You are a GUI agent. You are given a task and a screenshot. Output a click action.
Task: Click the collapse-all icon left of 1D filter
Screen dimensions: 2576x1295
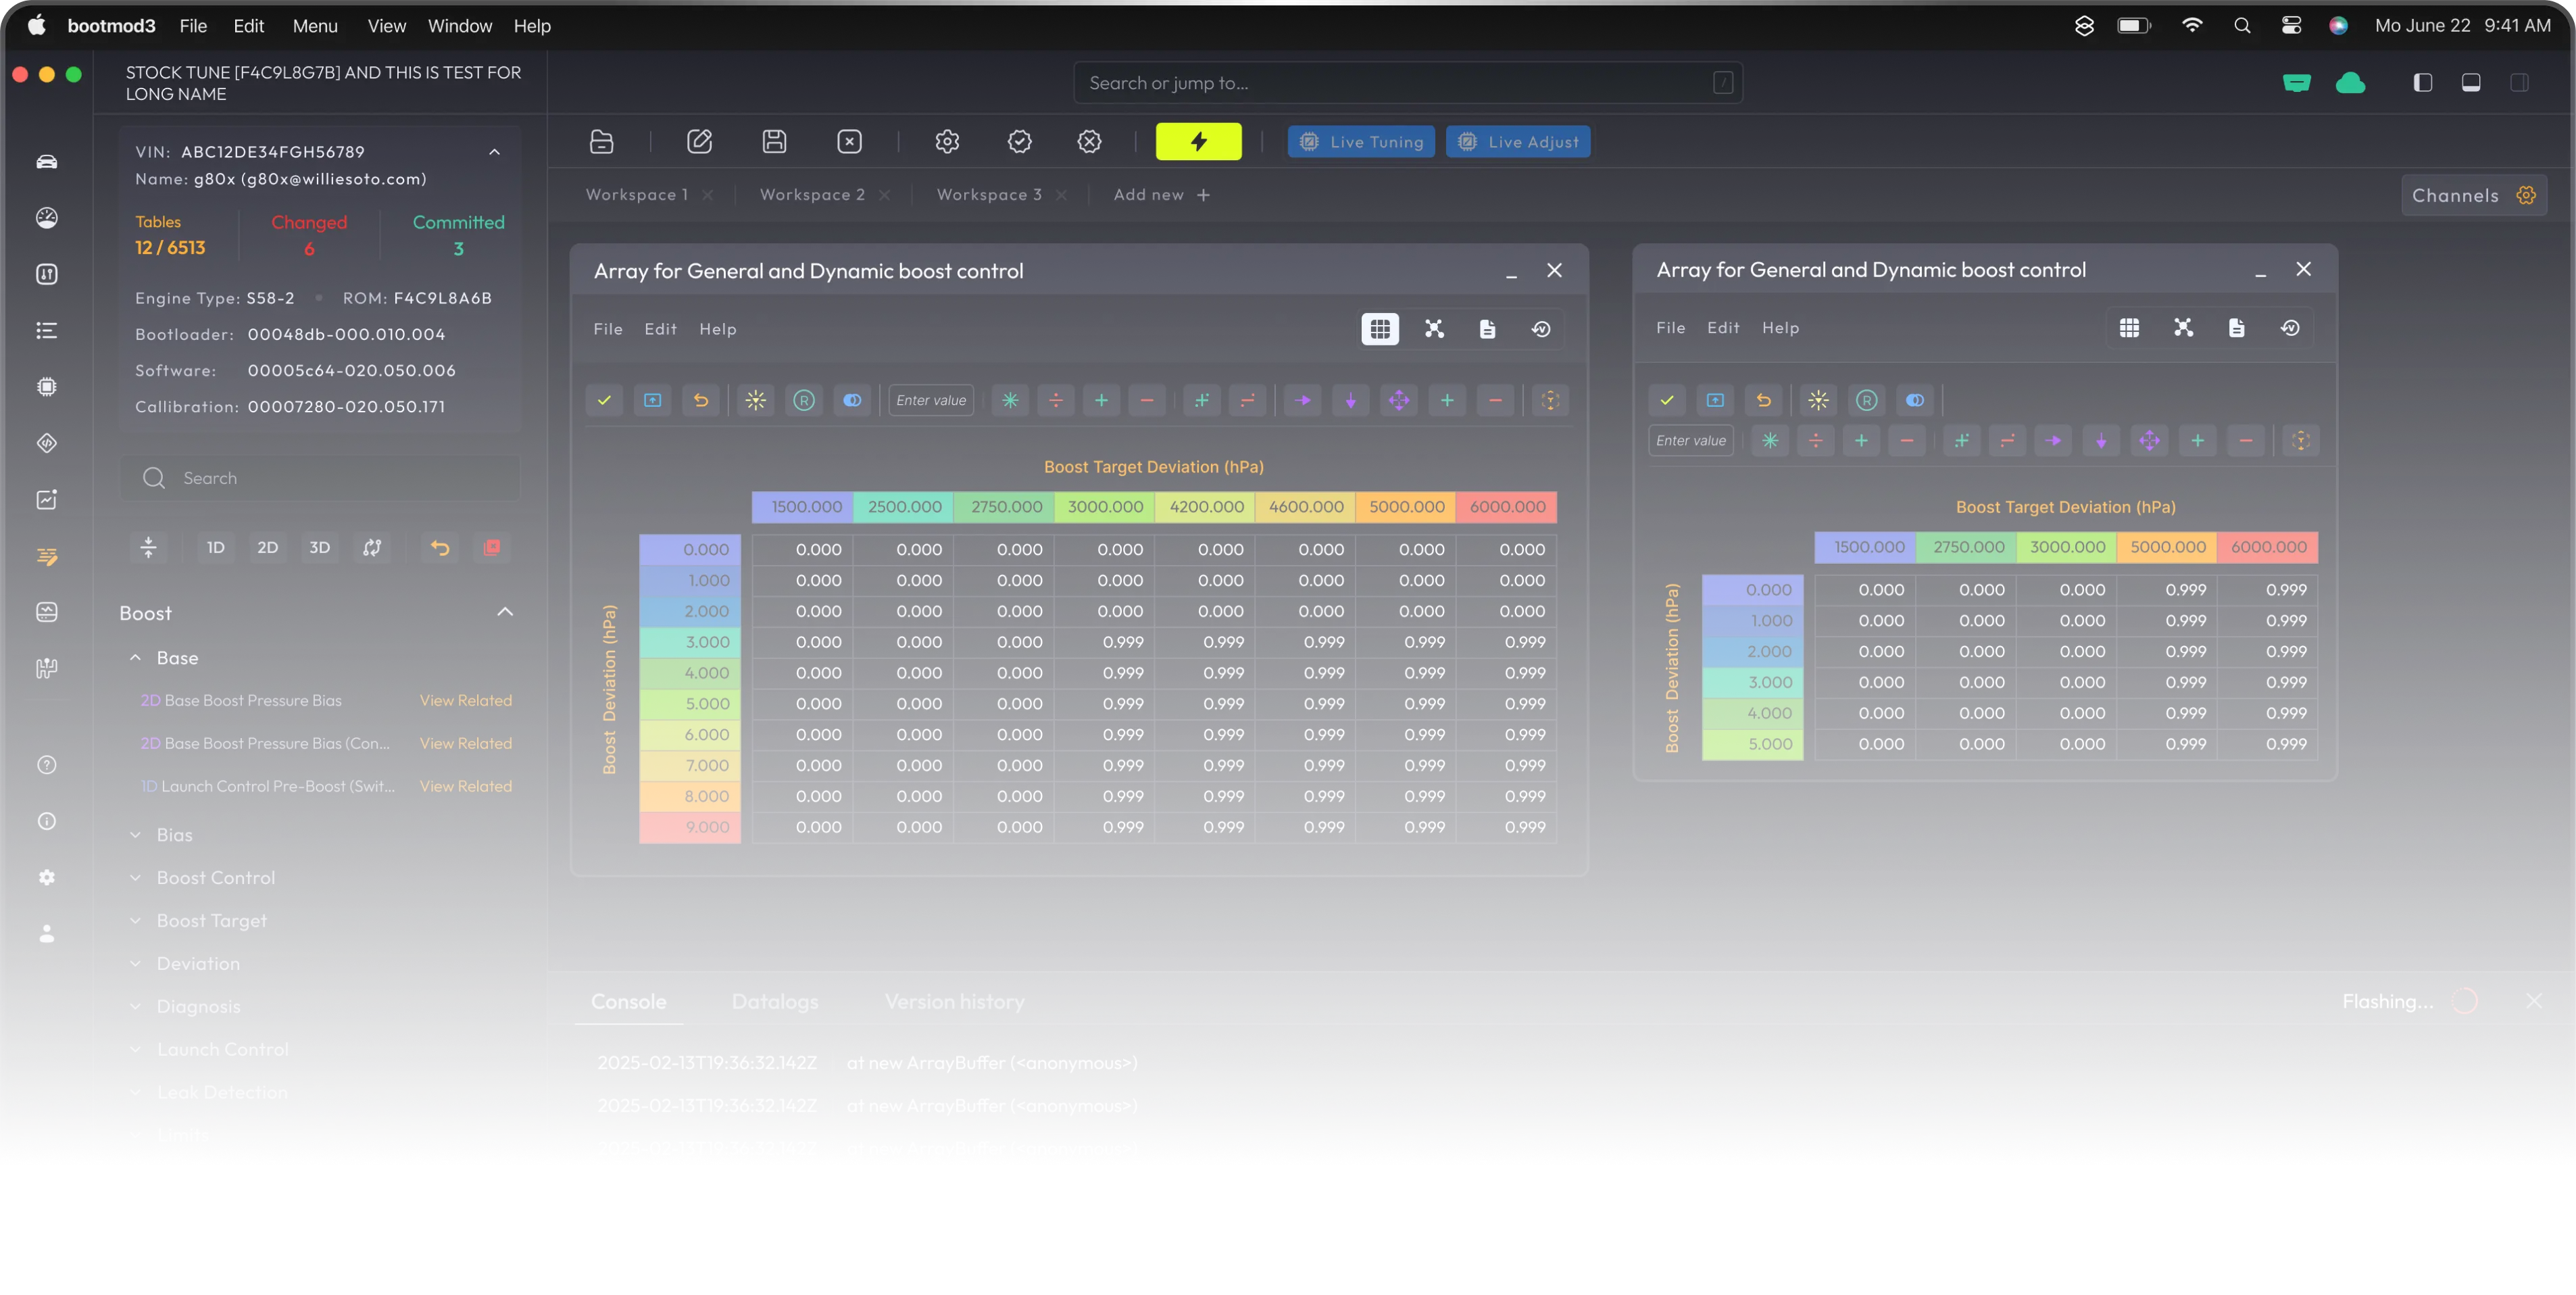coord(148,547)
